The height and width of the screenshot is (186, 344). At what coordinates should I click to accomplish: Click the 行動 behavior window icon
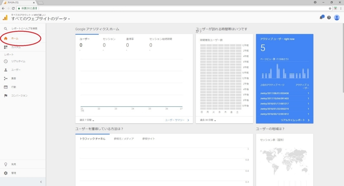[x=6, y=87]
